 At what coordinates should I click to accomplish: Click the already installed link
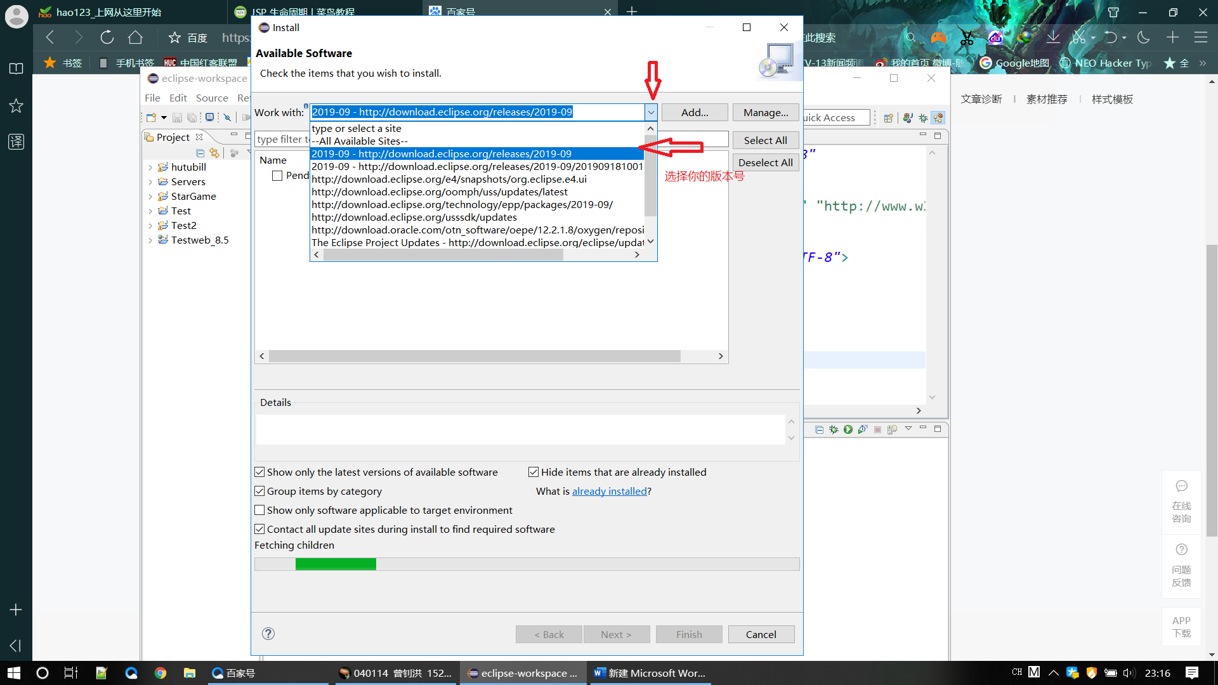[610, 491]
